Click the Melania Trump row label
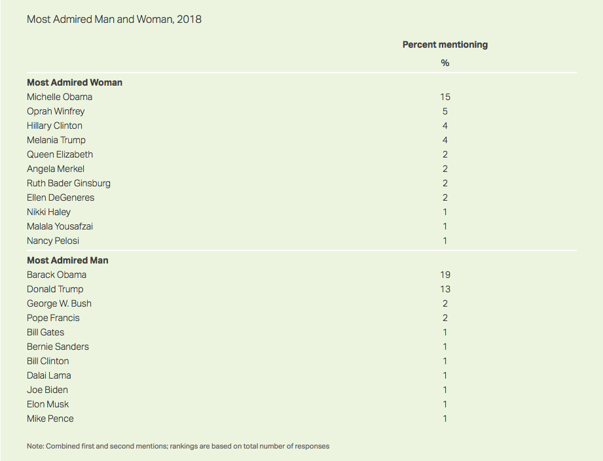Screen dimensions: 603x461 point(56,141)
